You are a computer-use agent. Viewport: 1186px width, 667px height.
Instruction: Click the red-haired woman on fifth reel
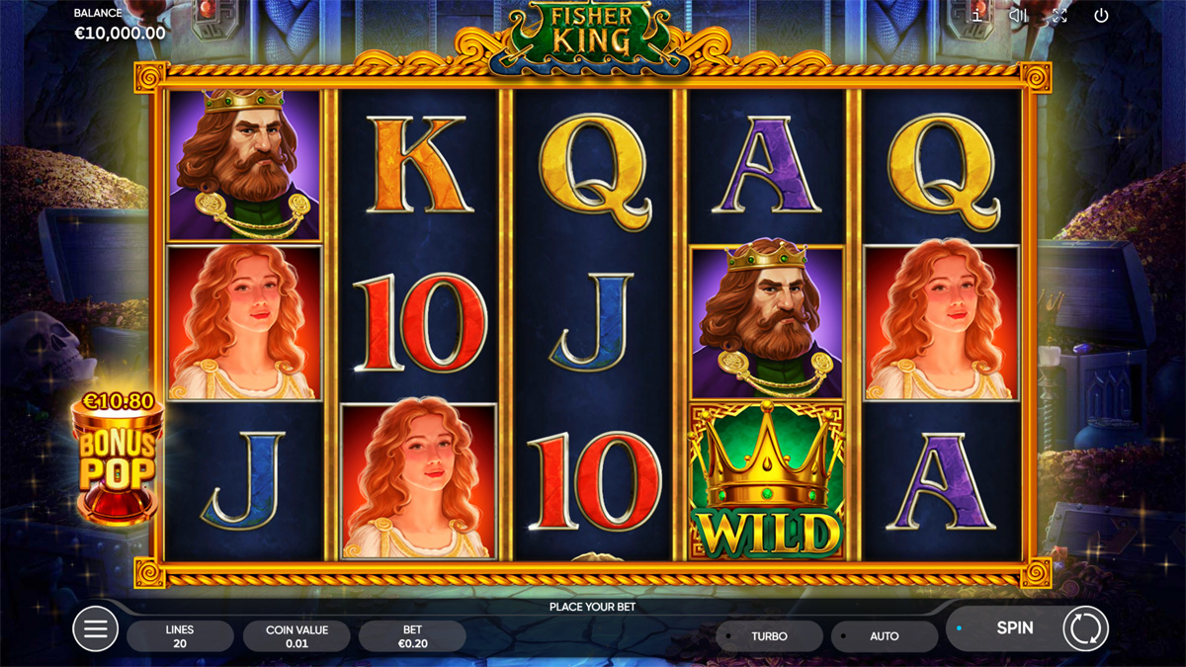(x=942, y=322)
